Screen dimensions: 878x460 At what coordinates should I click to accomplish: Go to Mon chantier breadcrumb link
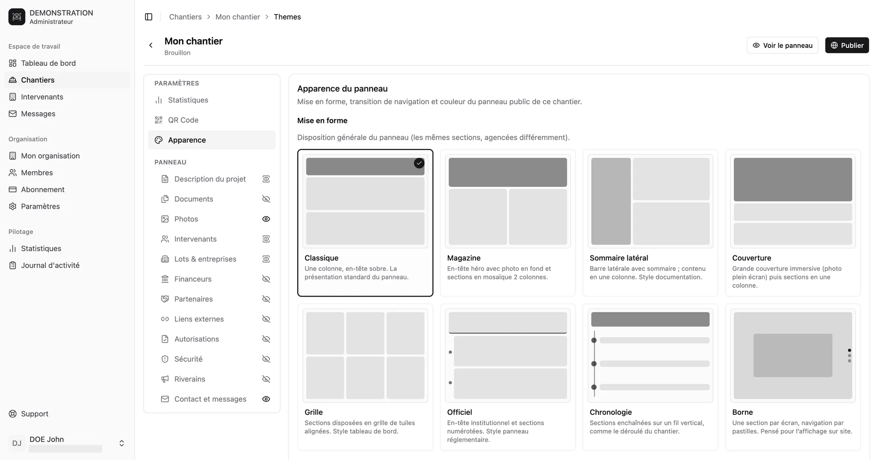(x=238, y=17)
